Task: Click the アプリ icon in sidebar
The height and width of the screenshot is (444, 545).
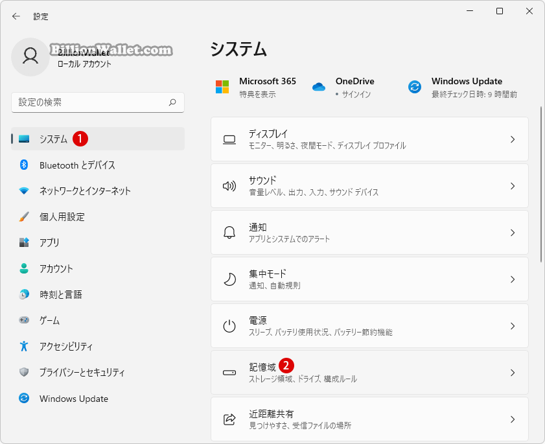Action: point(24,242)
